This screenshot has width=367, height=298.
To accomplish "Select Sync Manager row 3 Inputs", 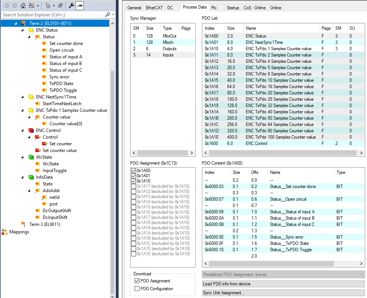I will pyautogui.click(x=163, y=55).
